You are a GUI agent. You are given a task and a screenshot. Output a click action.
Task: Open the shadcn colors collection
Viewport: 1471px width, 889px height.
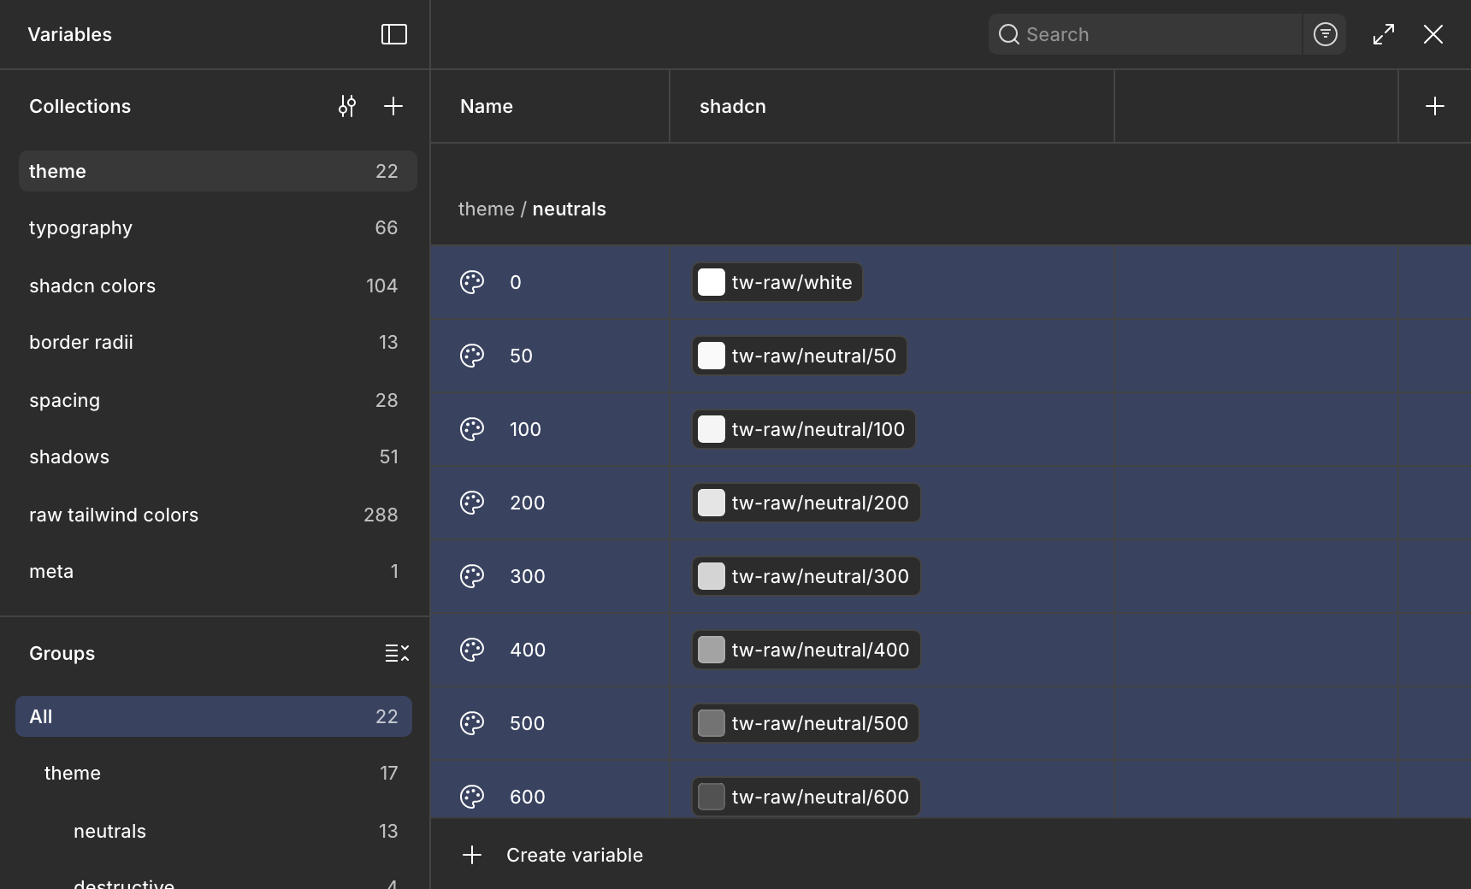pos(217,286)
